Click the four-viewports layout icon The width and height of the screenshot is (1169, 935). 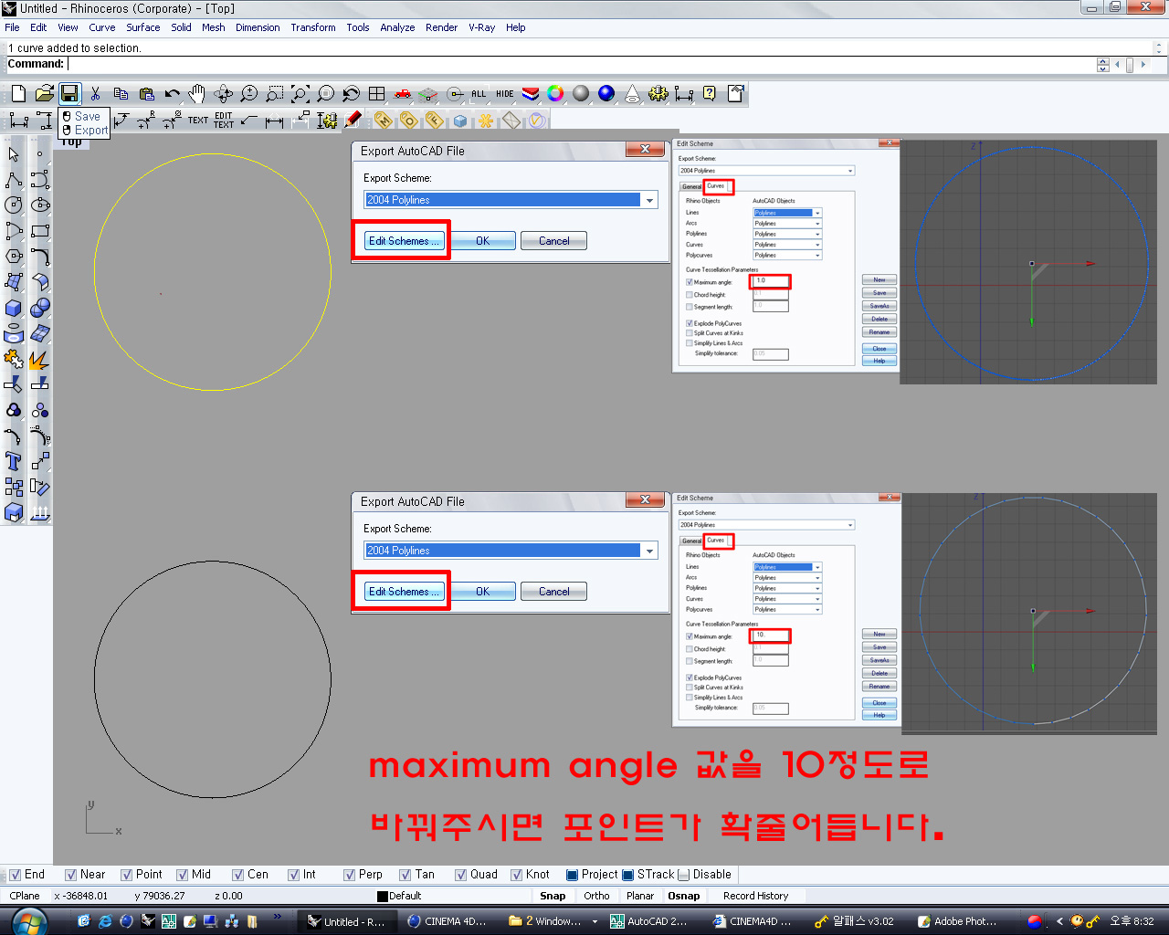click(376, 94)
